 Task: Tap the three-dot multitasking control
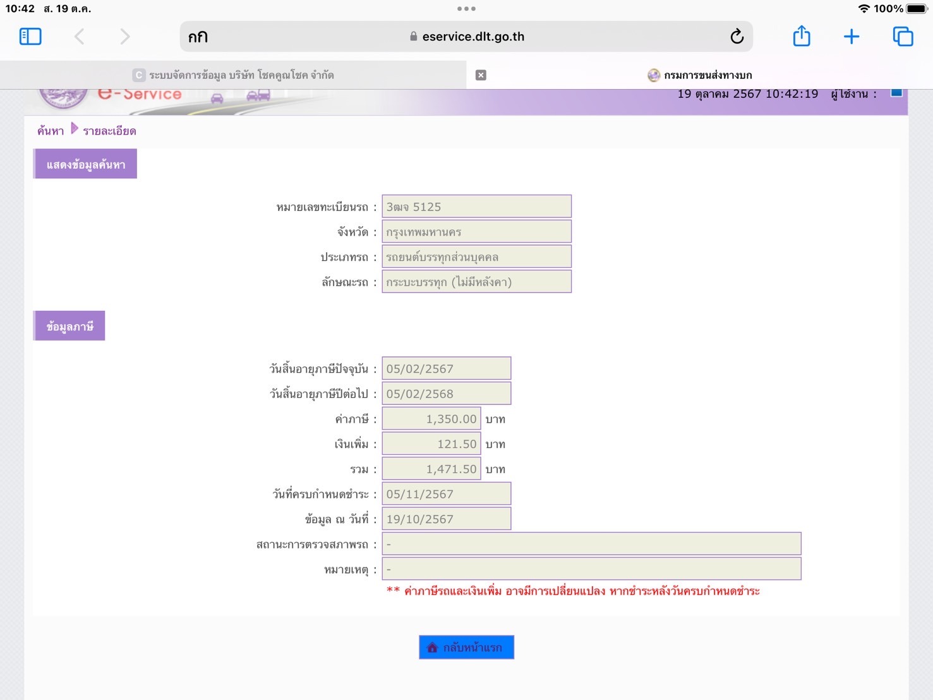coord(466,9)
